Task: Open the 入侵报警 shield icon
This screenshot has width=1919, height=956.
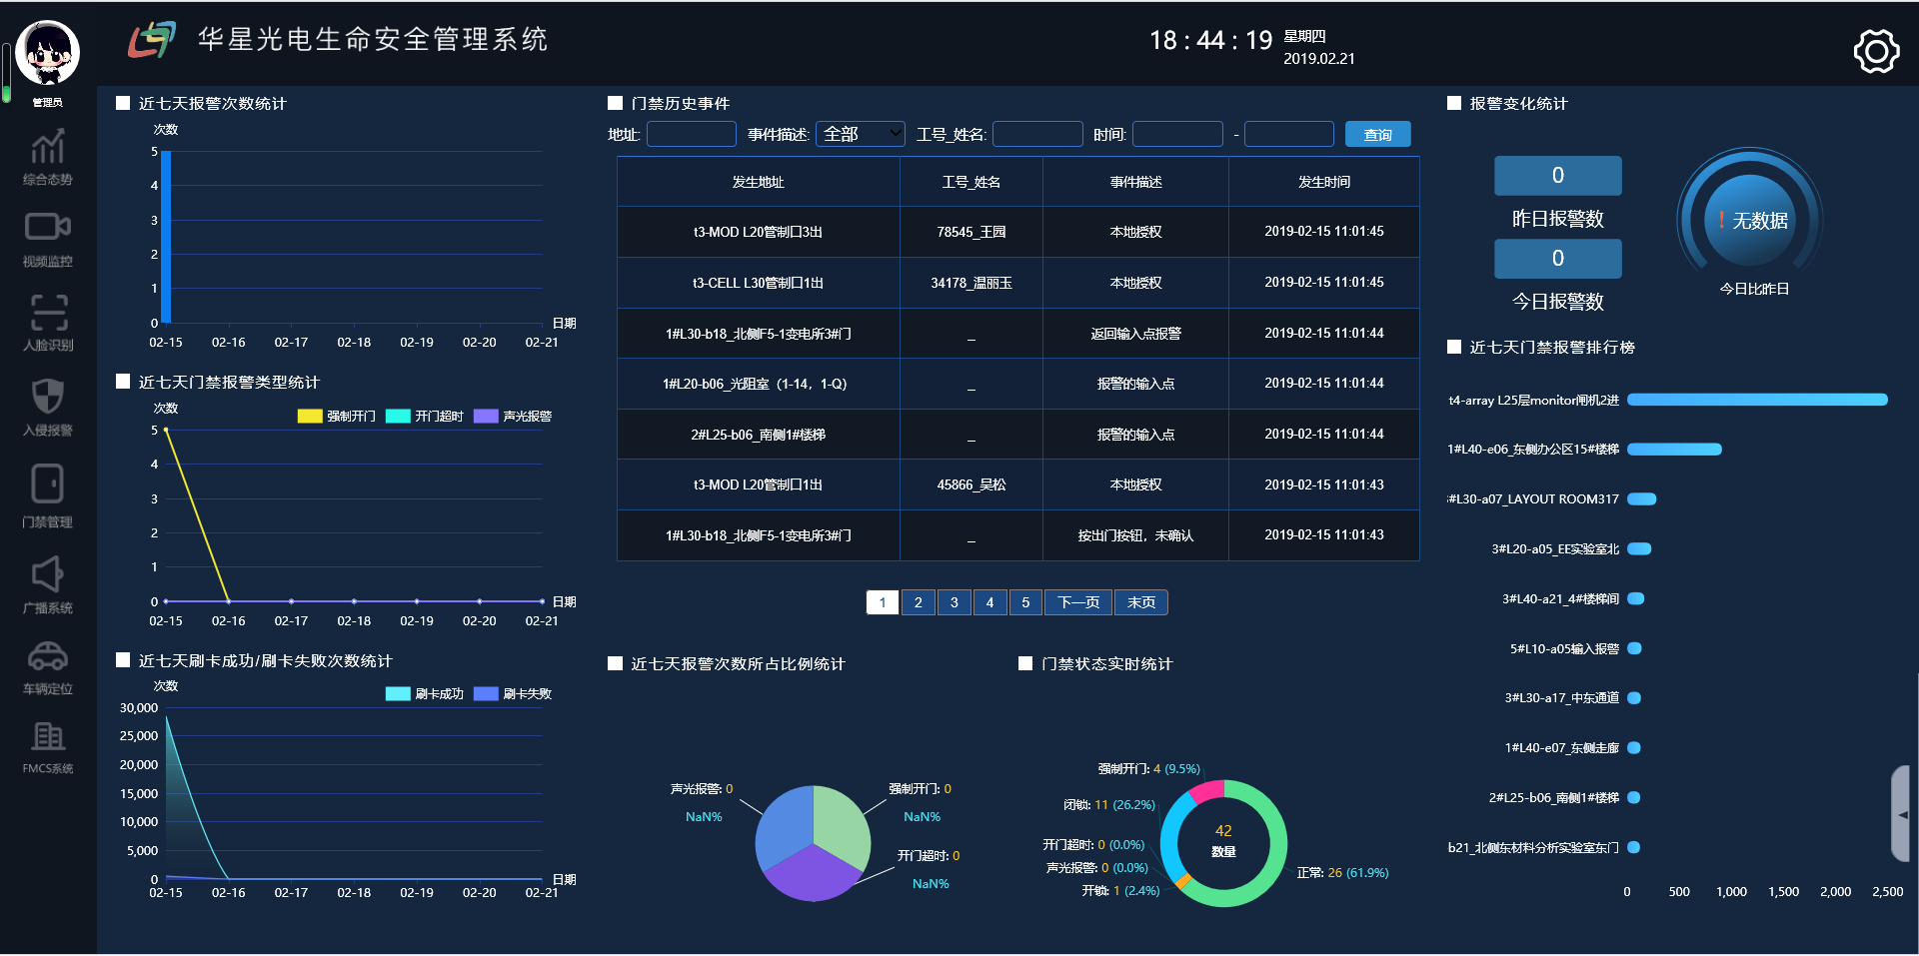Action: (47, 397)
